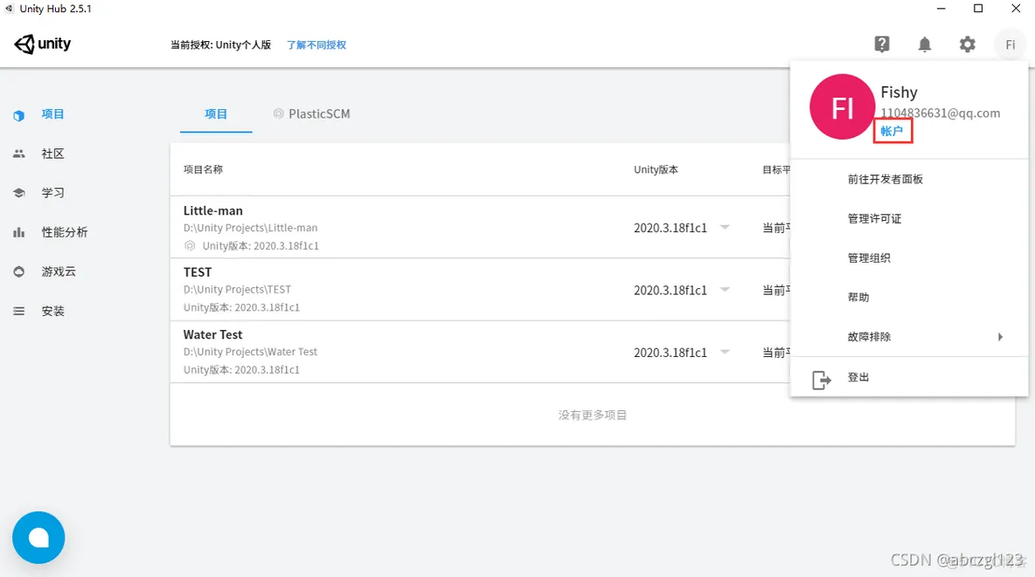
Task: Click the 1104836631@qq.com email text
Action: [x=940, y=113]
